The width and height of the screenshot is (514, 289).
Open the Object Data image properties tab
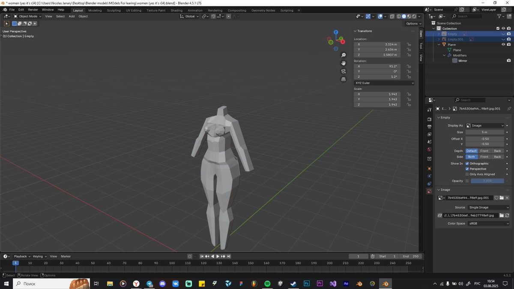pyautogui.click(x=429, y=191)
